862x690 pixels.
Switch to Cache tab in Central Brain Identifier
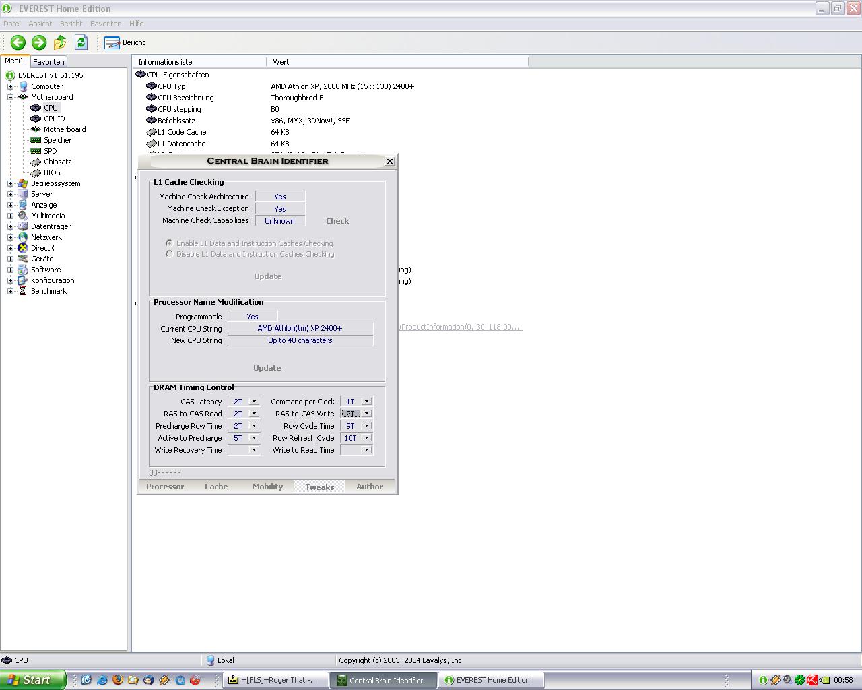click(216, 487)
